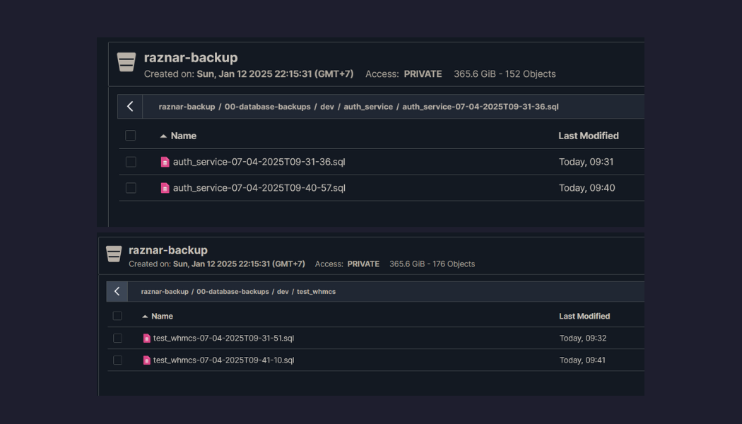Click the bucket icon beside the 152 Objects header
The image size is (742, 424).
pos(126,62)
